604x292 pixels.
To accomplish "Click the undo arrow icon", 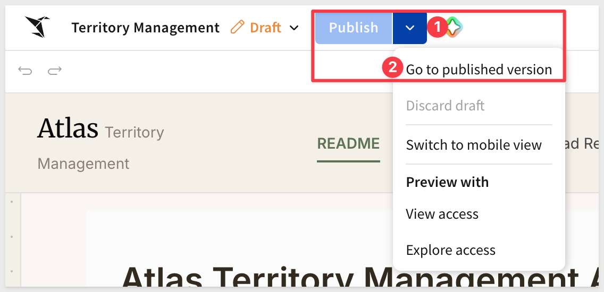I will pos(26,71).
